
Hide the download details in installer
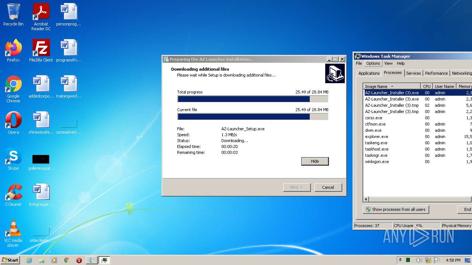point(315,161)
